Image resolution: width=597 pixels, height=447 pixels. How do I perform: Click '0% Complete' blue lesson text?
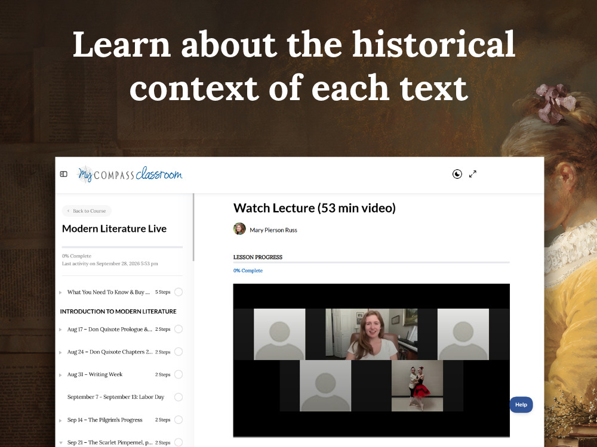[x=248, y=271]
